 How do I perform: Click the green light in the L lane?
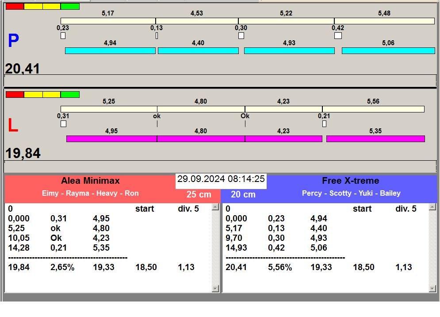70,95
